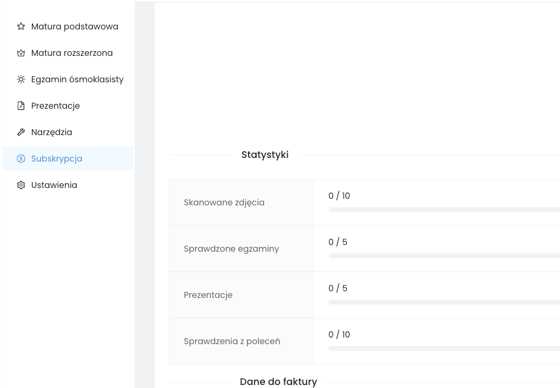Select the Statystyki section heading
Viewport: 560px width, 388px height.
tap(265, 155)
